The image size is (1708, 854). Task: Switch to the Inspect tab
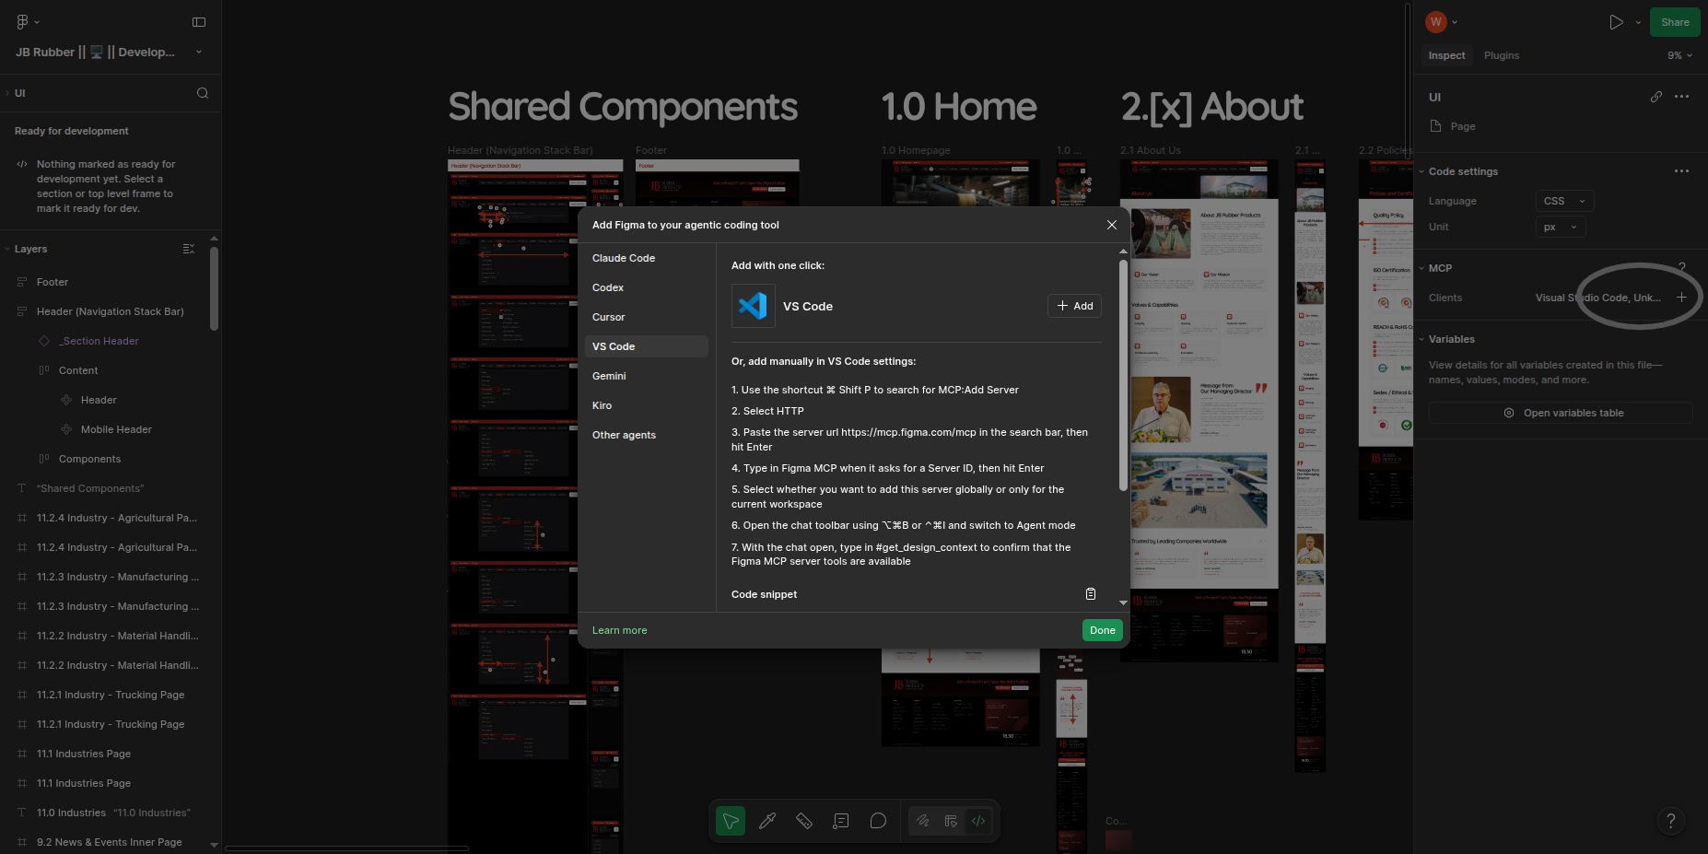1446,55
